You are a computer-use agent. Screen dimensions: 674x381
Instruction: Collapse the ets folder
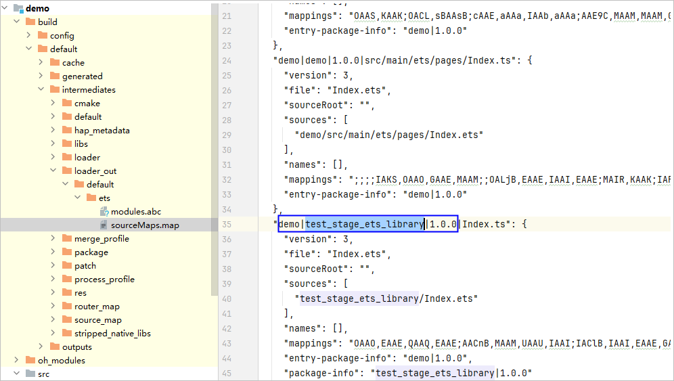77,198
